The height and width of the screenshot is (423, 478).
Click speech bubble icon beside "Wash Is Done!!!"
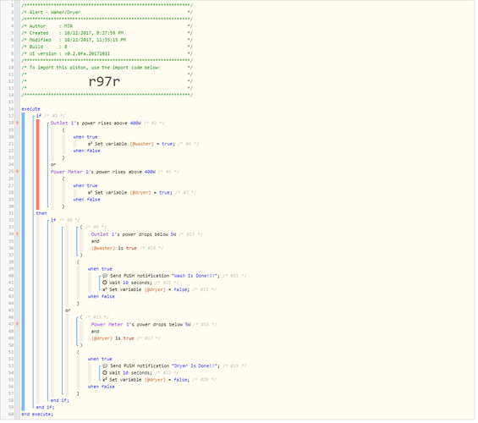[x=105, y=277]
